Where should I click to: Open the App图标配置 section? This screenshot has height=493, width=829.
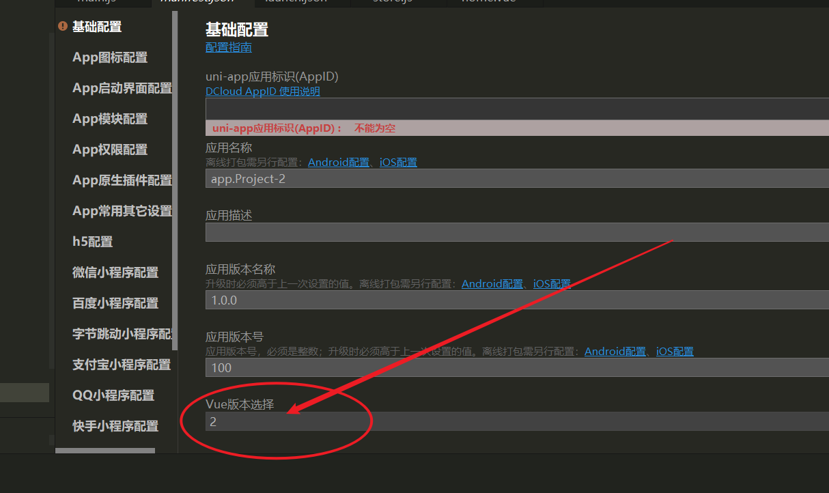tap(110, 57)
